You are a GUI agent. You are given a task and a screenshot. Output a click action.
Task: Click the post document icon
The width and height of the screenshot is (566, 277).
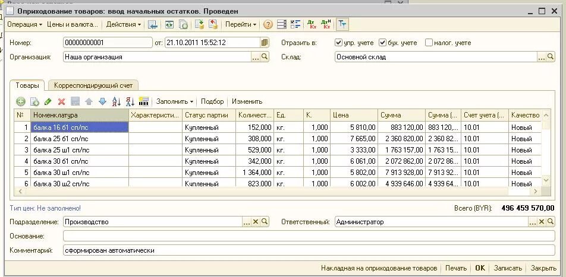point(199,24)
